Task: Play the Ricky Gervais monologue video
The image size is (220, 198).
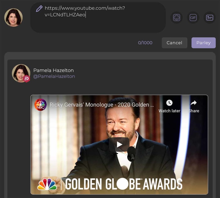Action: [x=119, y=145]
